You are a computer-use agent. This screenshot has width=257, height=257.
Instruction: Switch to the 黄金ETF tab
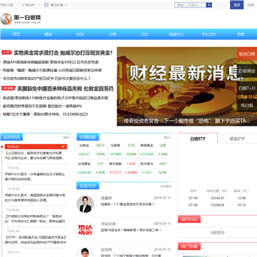tap(237, 138)
